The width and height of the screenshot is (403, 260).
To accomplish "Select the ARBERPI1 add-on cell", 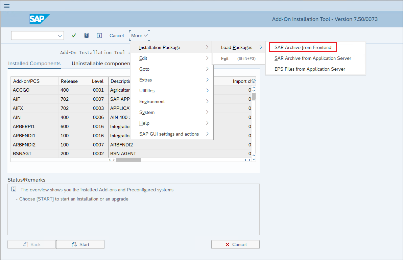I will [x=35, y=126].
